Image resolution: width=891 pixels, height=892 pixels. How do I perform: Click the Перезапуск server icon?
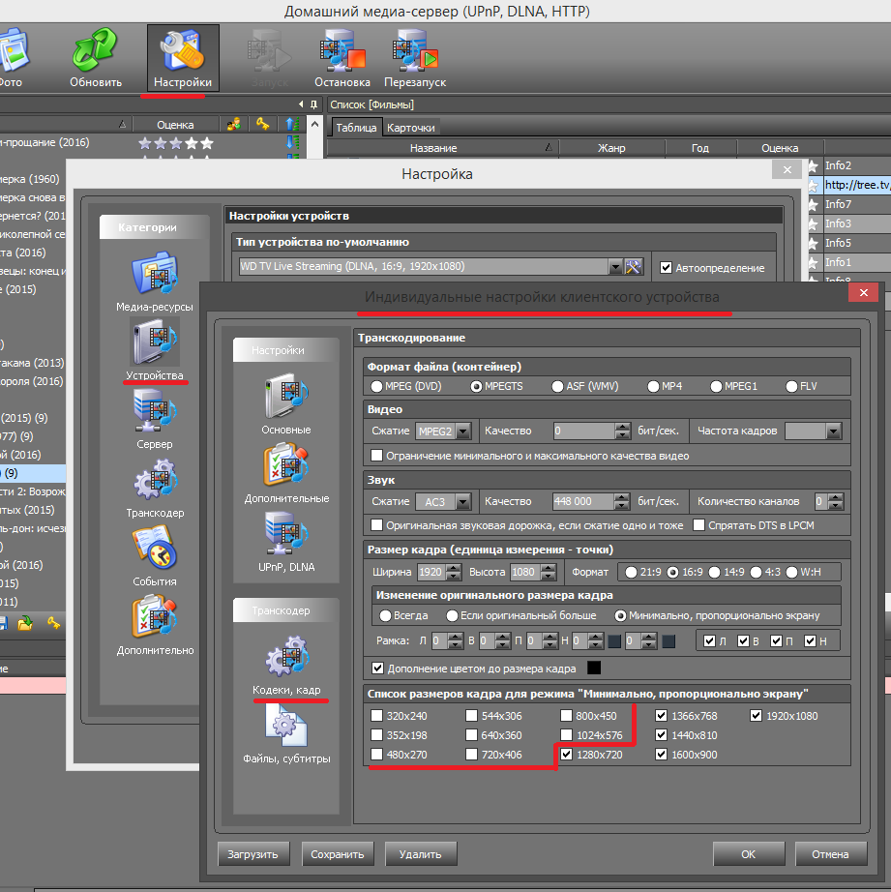pos(414,52)
